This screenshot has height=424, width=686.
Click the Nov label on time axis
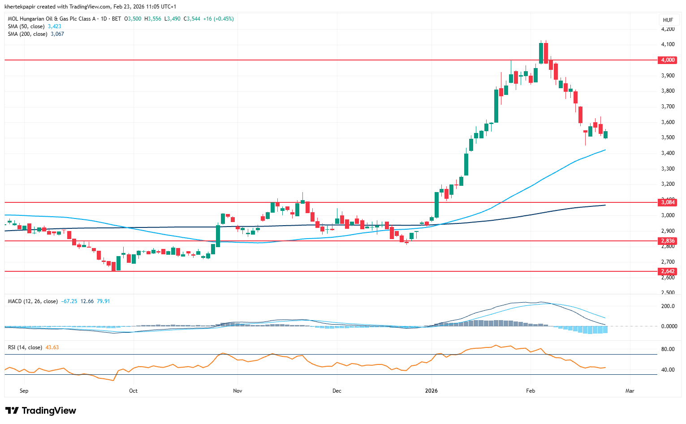tap(237, 391)
